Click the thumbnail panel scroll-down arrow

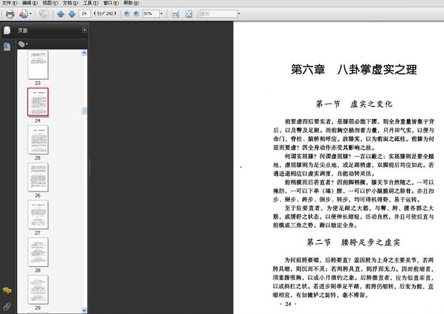(x=84, y=310)
